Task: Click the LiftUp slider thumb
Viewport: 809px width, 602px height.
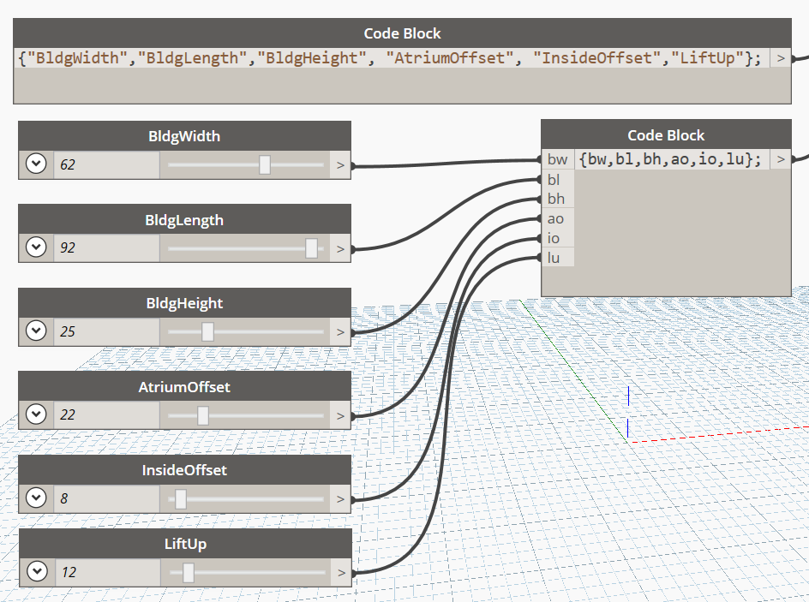Action: pyautogui.click(x=189, y=572)
